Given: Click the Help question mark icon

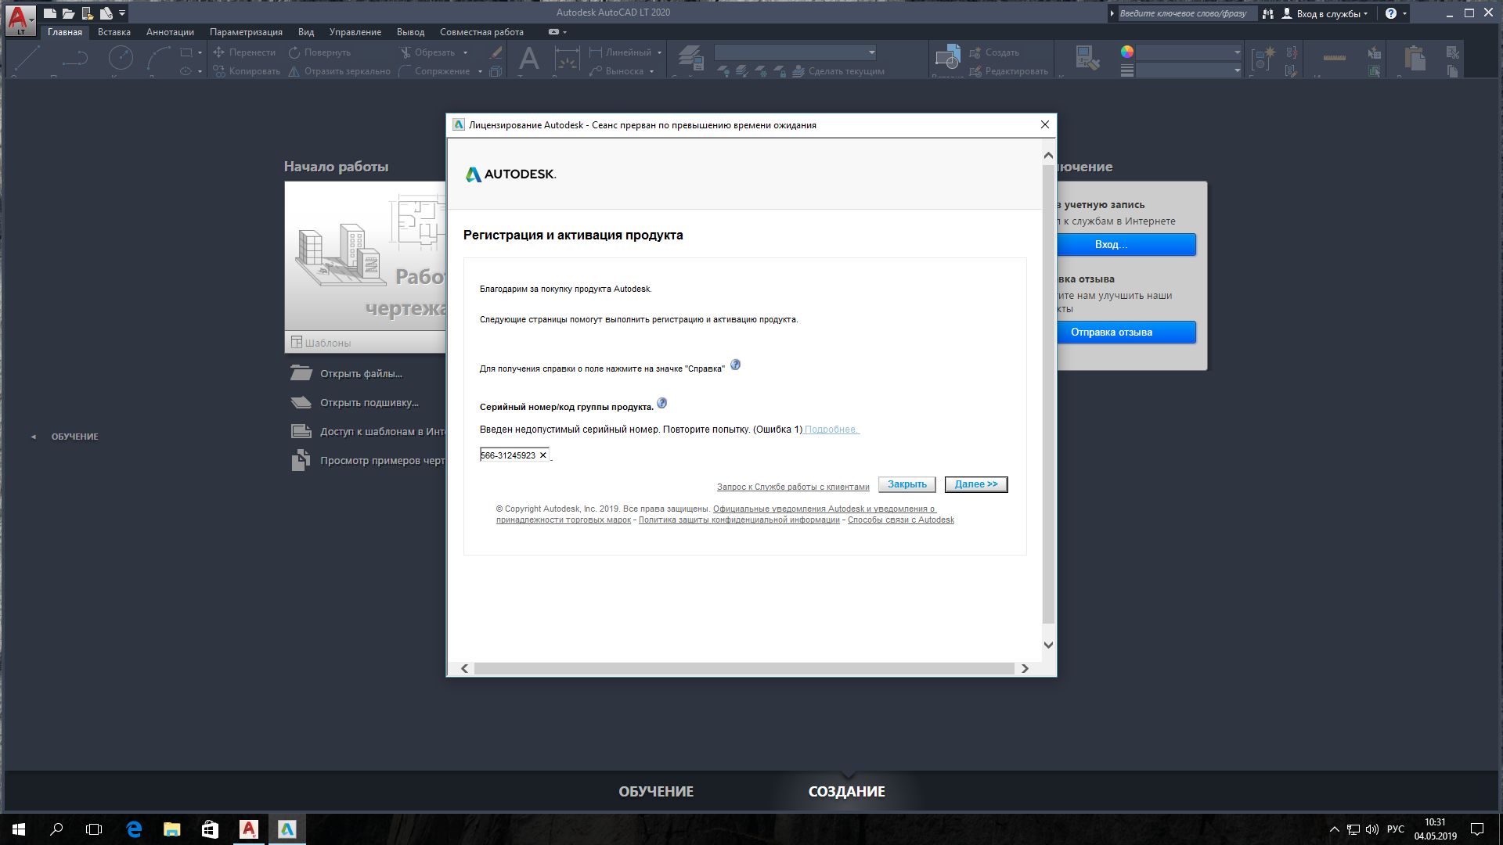Looking at the screenshot, I should click(x=1390, y=13).
